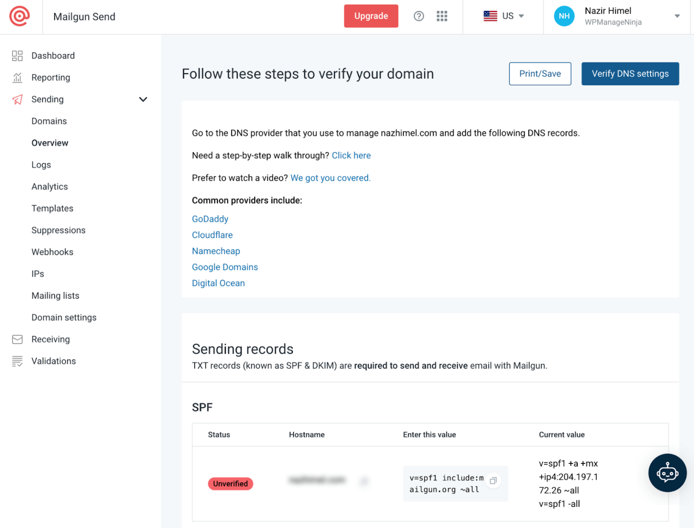This screenshot has width=694, height=528.
Task: Open the help question mark icon
Action: tap(418, 16)
